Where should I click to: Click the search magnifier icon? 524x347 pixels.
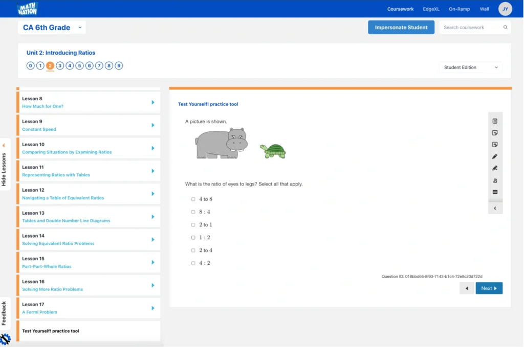pos(505,28)
